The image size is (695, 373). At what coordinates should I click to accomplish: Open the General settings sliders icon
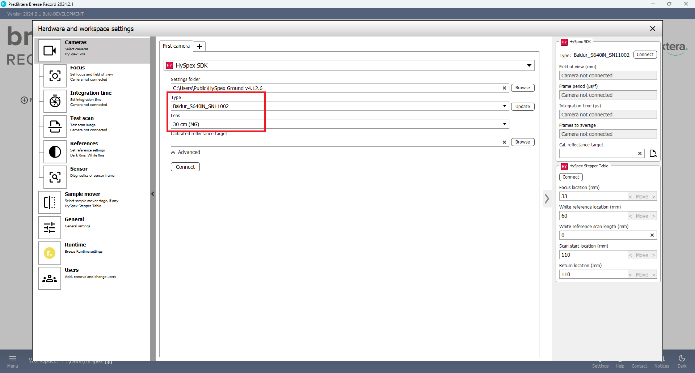(x=50, y=228)
